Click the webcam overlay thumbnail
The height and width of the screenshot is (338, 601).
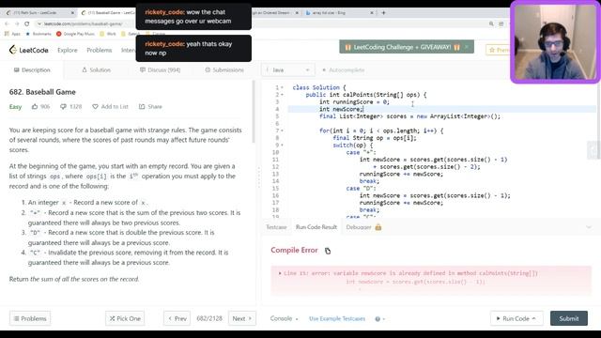pos(555,41)
